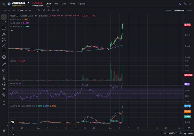194x136 pixels.
Task: Click the MA 99 close indicator label
Action: point(16,27)
